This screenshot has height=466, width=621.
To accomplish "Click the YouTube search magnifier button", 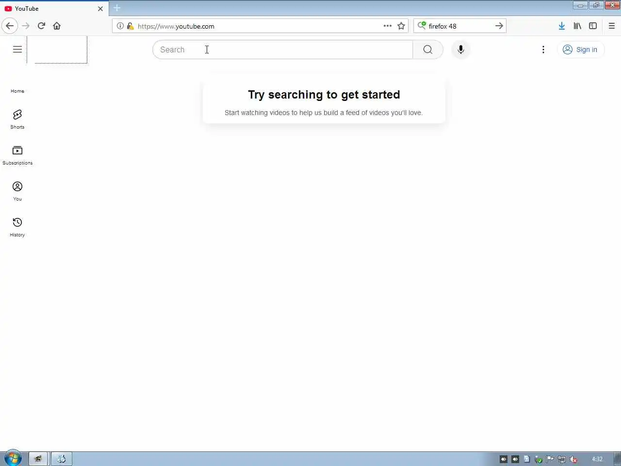I will point(427,50).
